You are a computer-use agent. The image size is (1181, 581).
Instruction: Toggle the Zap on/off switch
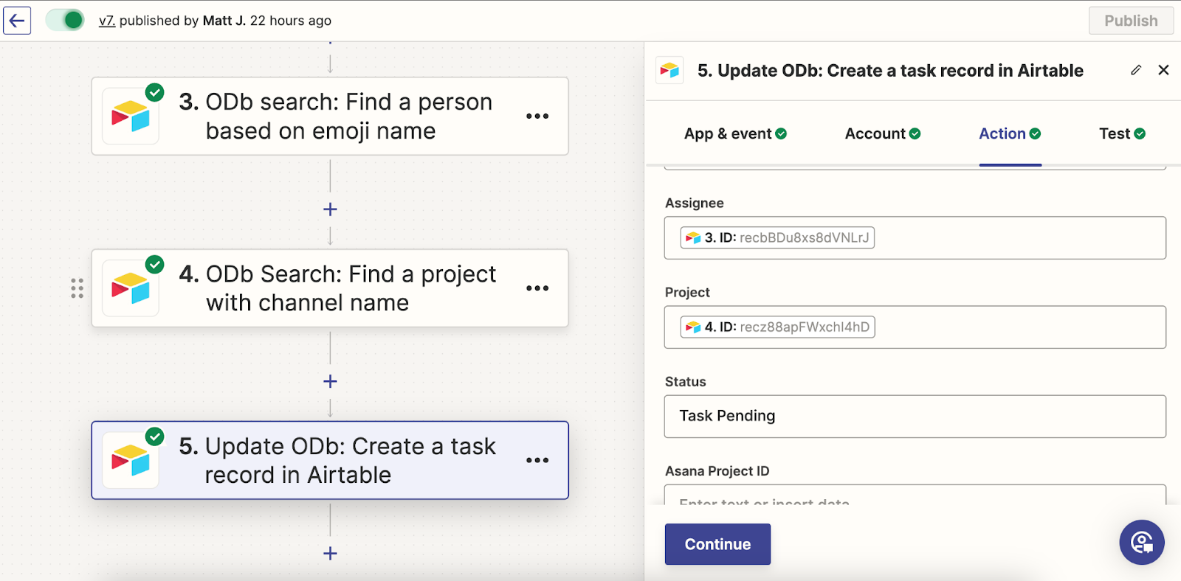point(65,20)
